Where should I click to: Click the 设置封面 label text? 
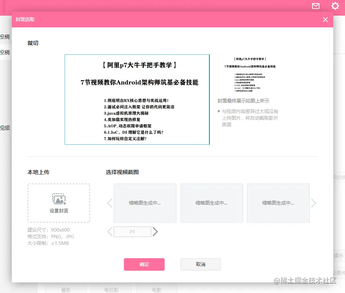pos(59,211)
